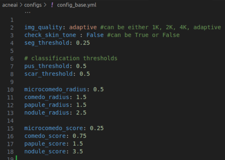
Task: Click the False value of check_skin_tone
Action: pyautogui.click(x=95, y=35)
